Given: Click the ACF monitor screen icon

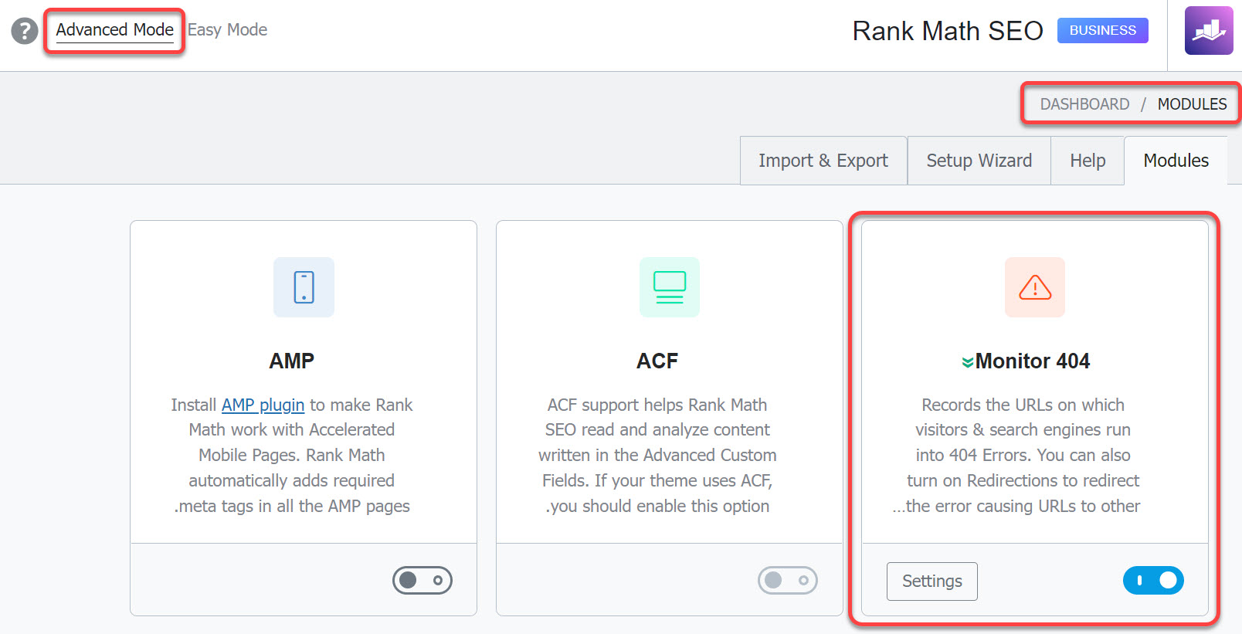Looking at the screenshot, I should pos(670,287).
